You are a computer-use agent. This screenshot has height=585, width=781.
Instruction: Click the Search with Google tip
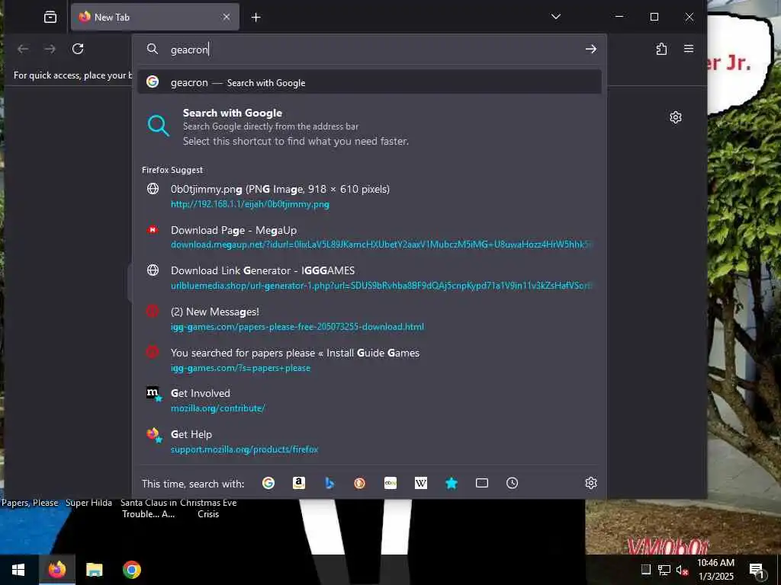(x=369, y=127)
